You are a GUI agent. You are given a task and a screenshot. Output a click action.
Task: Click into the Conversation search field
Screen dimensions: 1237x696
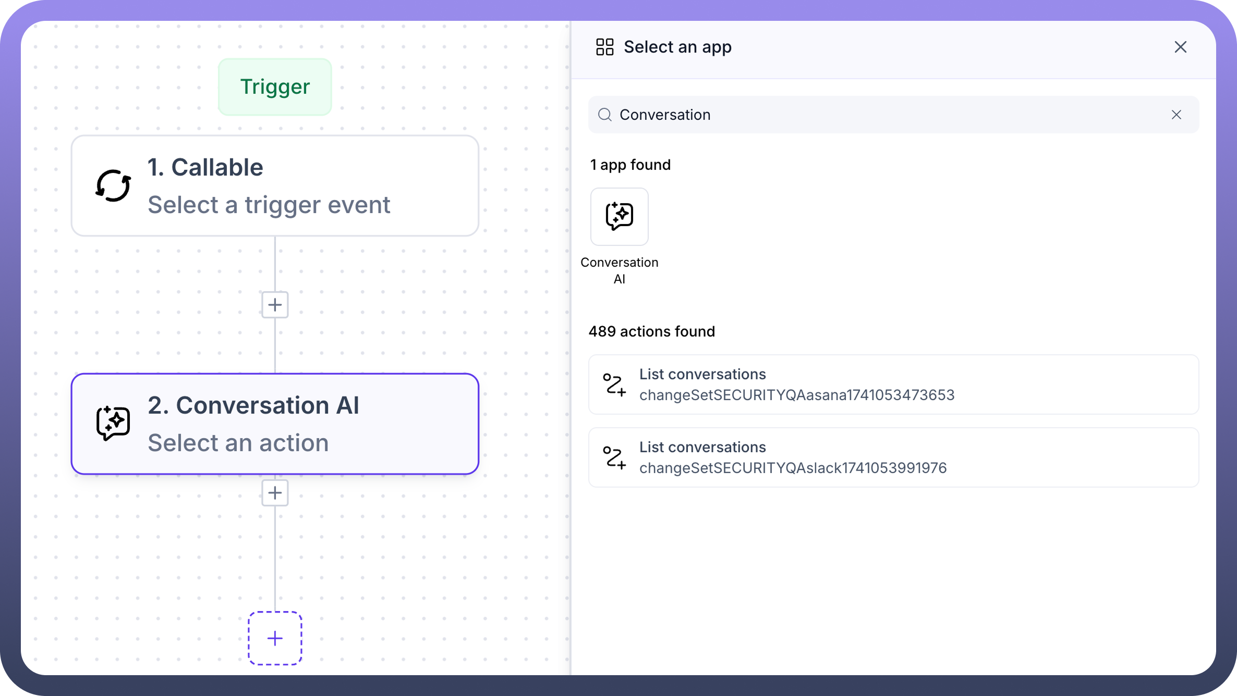[x=887, y=115]
